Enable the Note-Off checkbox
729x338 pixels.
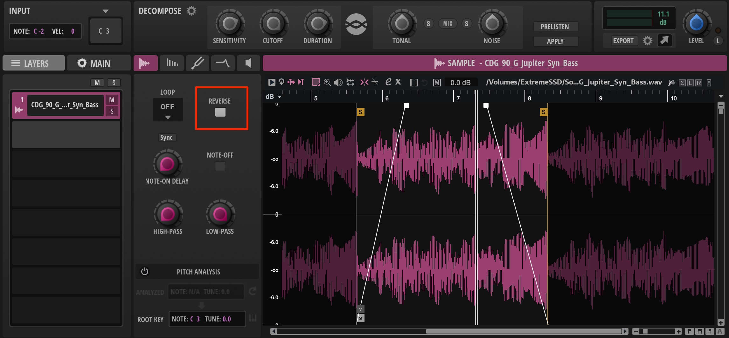tap(220, 166)
